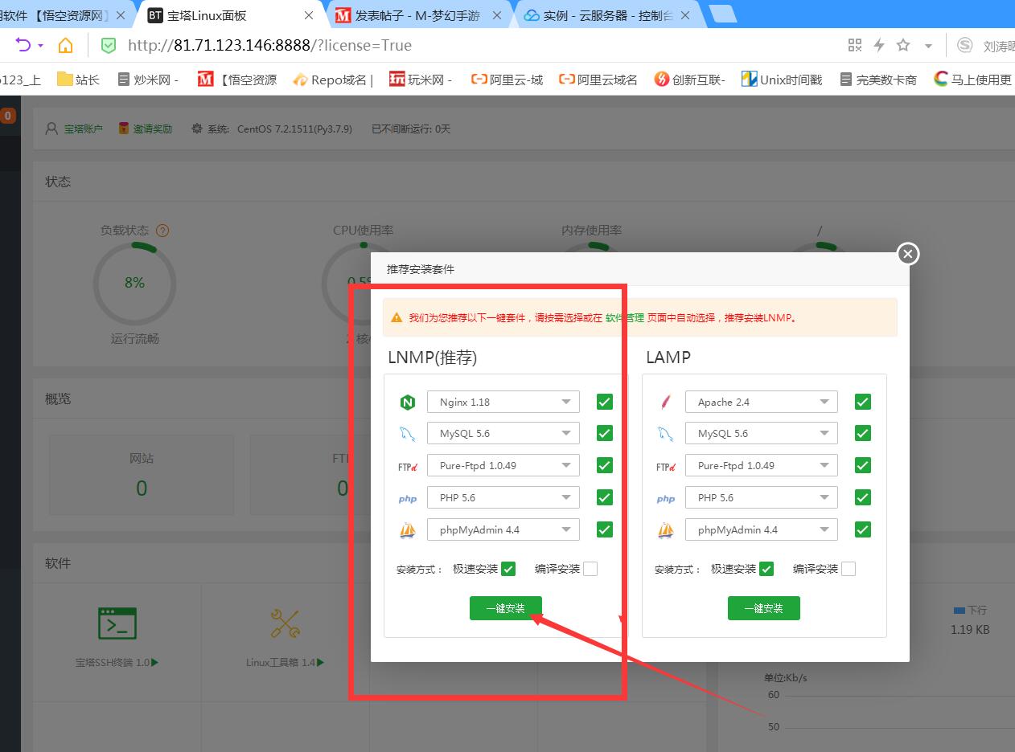The width and height of the screenshot is (1015, 752).
Task: Enable 编译安装 checkbox under LNMP
Action: [x=590, y=569]
